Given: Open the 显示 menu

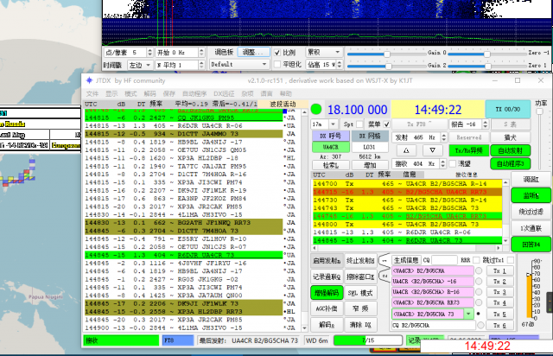Looking at the screenshot, I should [x=111, y=93].
